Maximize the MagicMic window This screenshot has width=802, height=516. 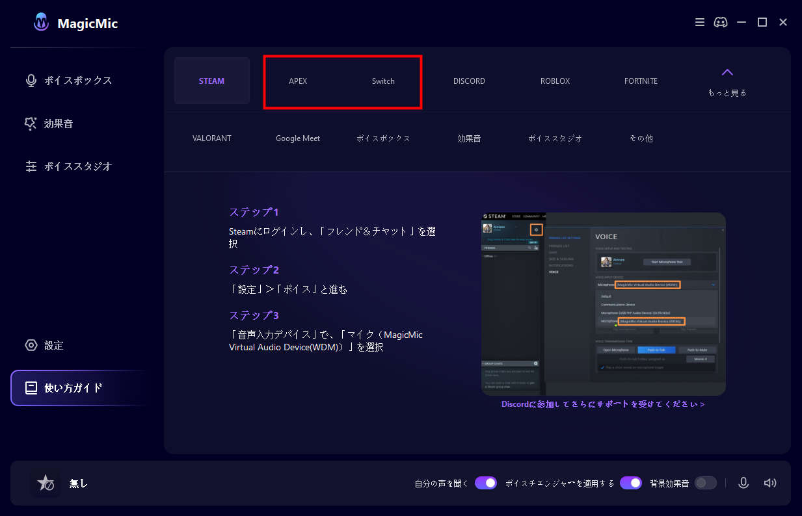click(762, 22)
